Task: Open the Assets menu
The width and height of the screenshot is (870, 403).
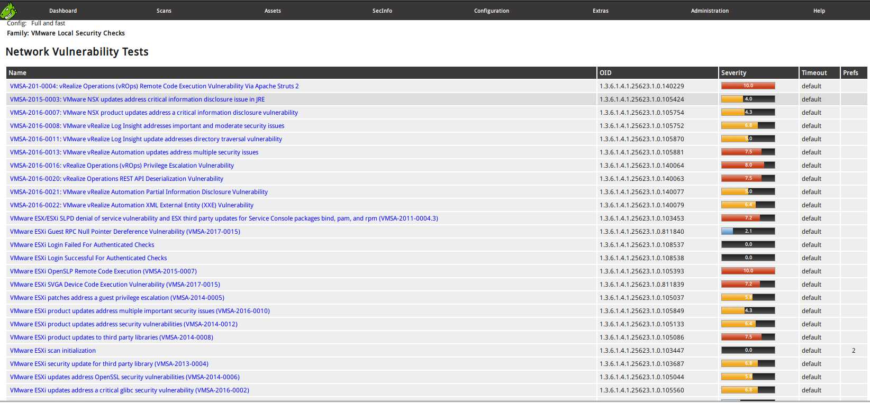Action: click(x=273, y=11)
